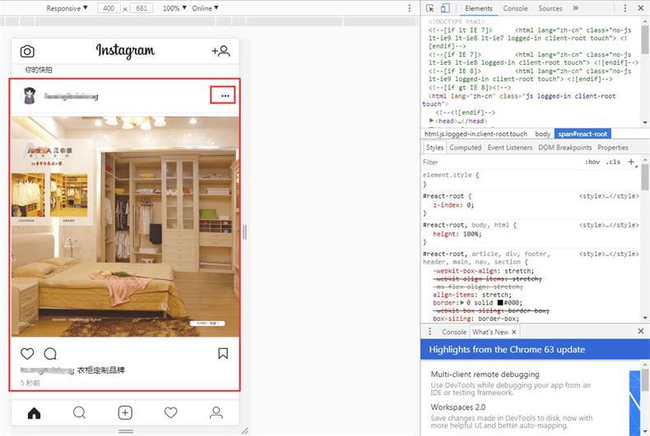Select the What's New drawer tab

tap(490, 332)
